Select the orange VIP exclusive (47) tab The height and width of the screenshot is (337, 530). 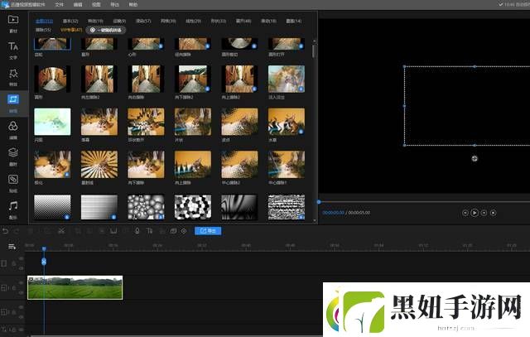71,30
